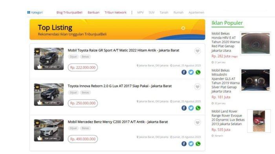This screenshot has height=154, width=275.
Task: Click the Rp. 250.000.000 price button
Action: point(83,103)
